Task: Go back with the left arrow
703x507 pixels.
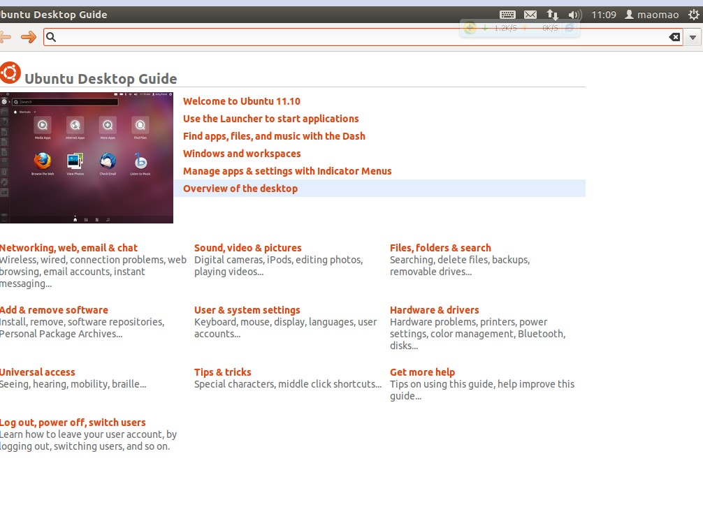Action: point(5,37)
